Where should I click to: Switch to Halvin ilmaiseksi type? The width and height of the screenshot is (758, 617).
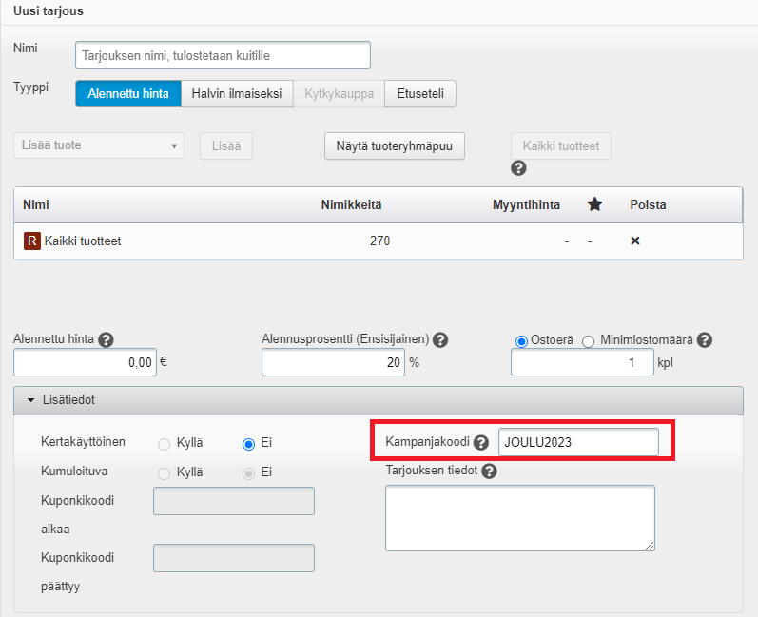237,93
